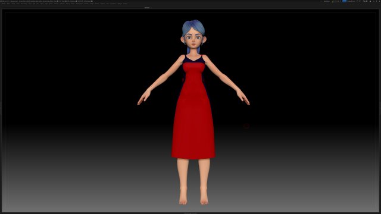Open the Texture menu
The image size is (381, 214).
(x=103, y=4)
